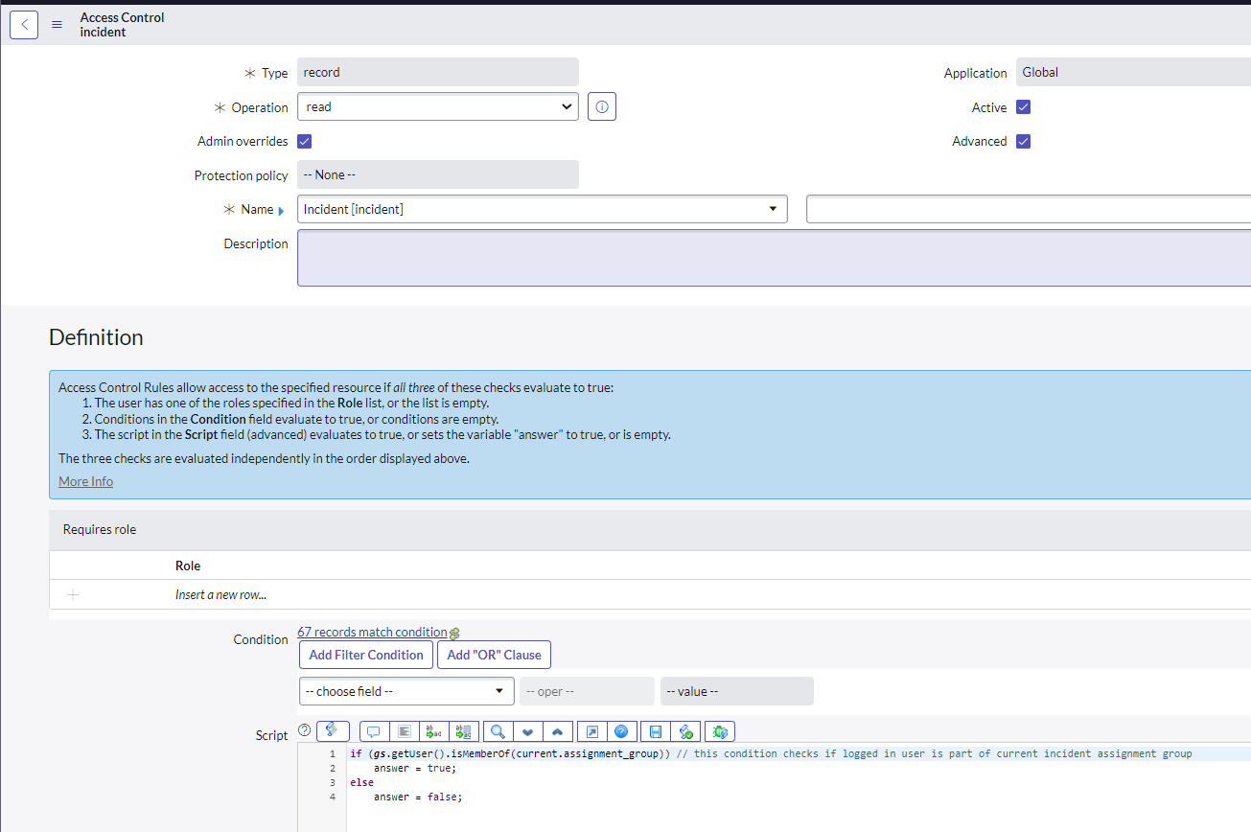Open the script debugger bug icon
The image size is (1251, 832).
coord(720,731)
